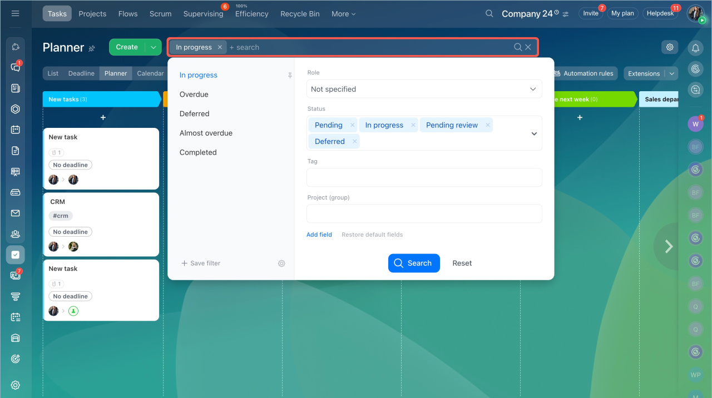
Task: Open the mail envelope icon in left sidebar
Action: (x=16, y=213)
